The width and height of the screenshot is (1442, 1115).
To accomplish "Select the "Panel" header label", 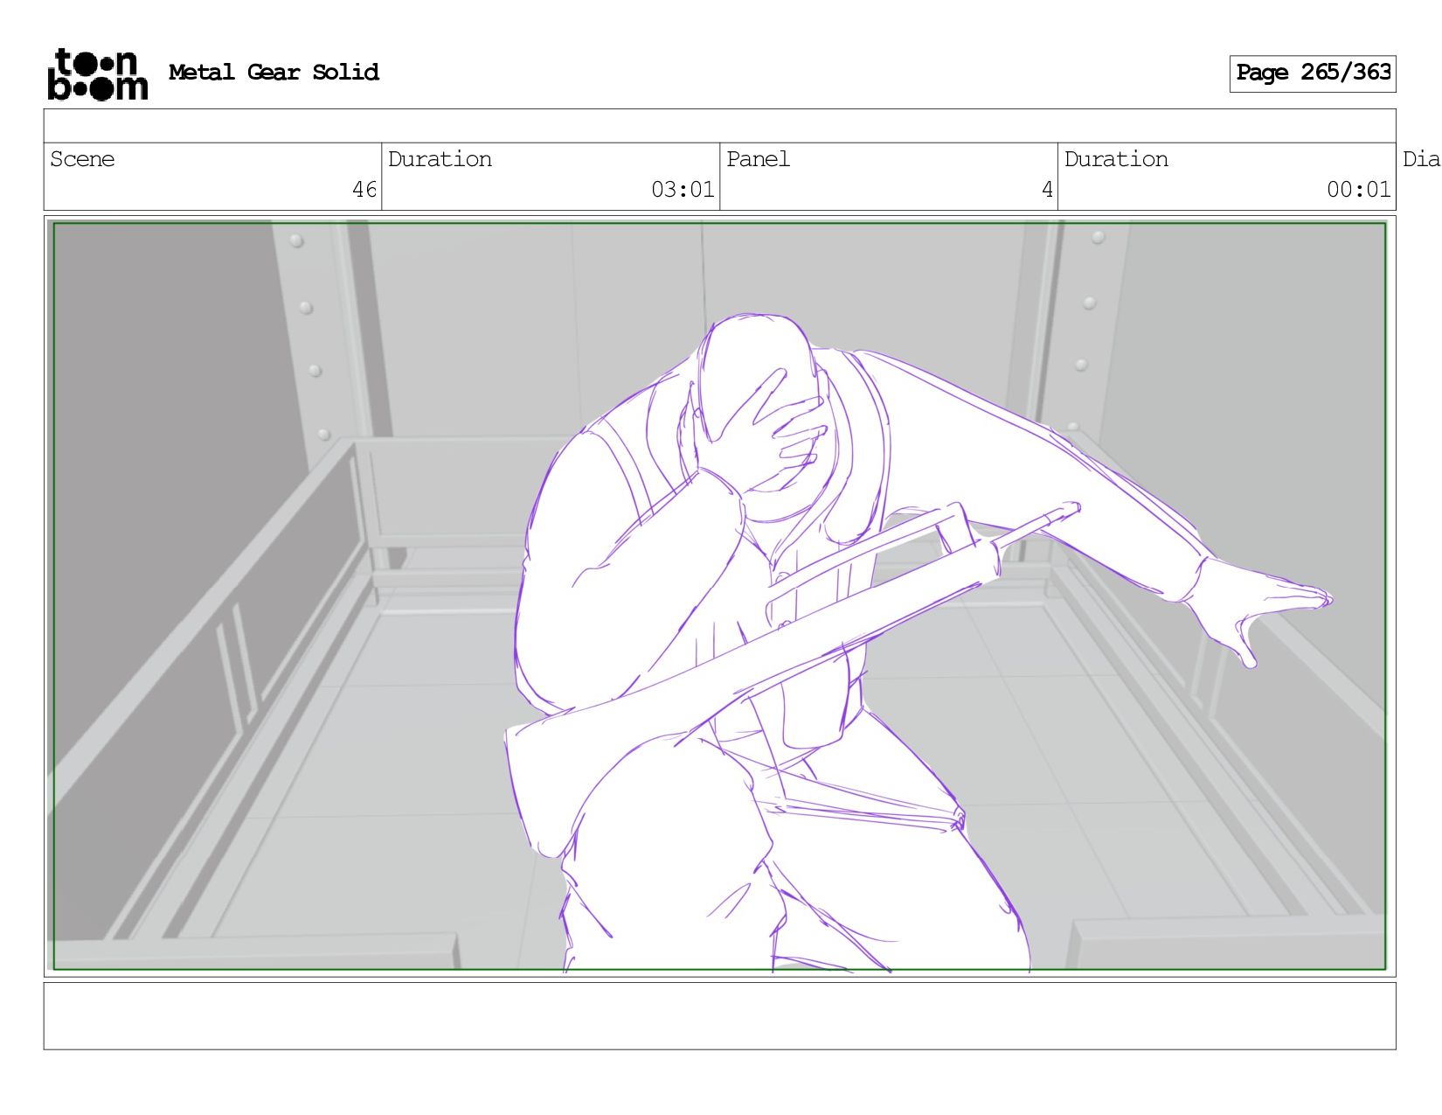I will pyautogui.click(x=758, y=159).
